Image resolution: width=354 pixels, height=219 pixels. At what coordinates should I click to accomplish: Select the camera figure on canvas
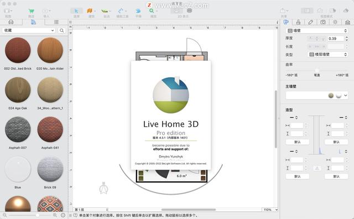click(103, 188)
